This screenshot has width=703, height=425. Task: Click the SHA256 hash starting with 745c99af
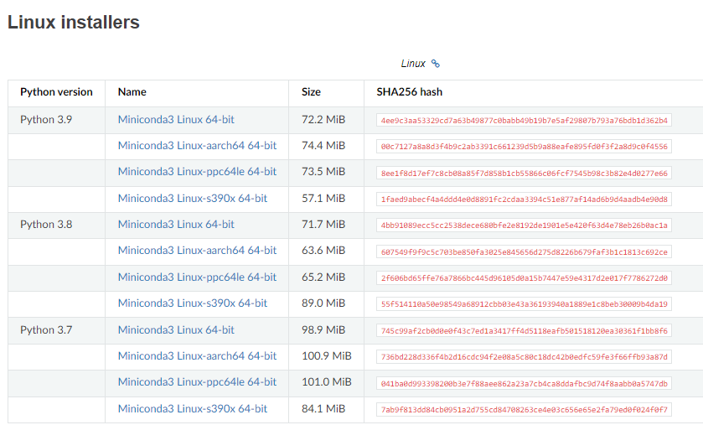(525, 331)
